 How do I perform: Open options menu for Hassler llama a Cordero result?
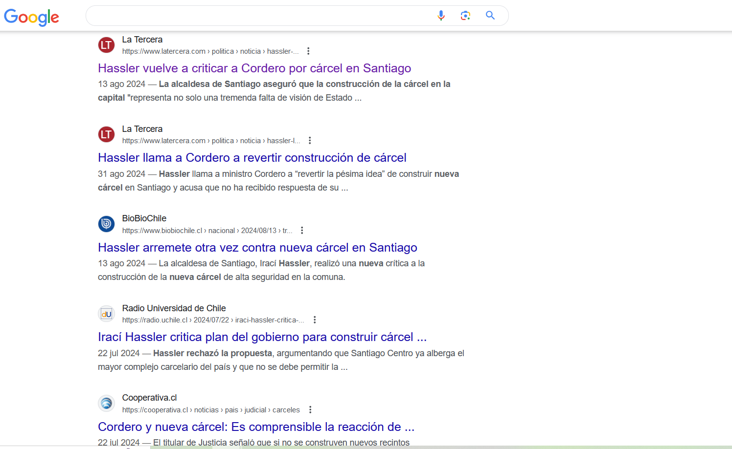(x=310, y=141)
